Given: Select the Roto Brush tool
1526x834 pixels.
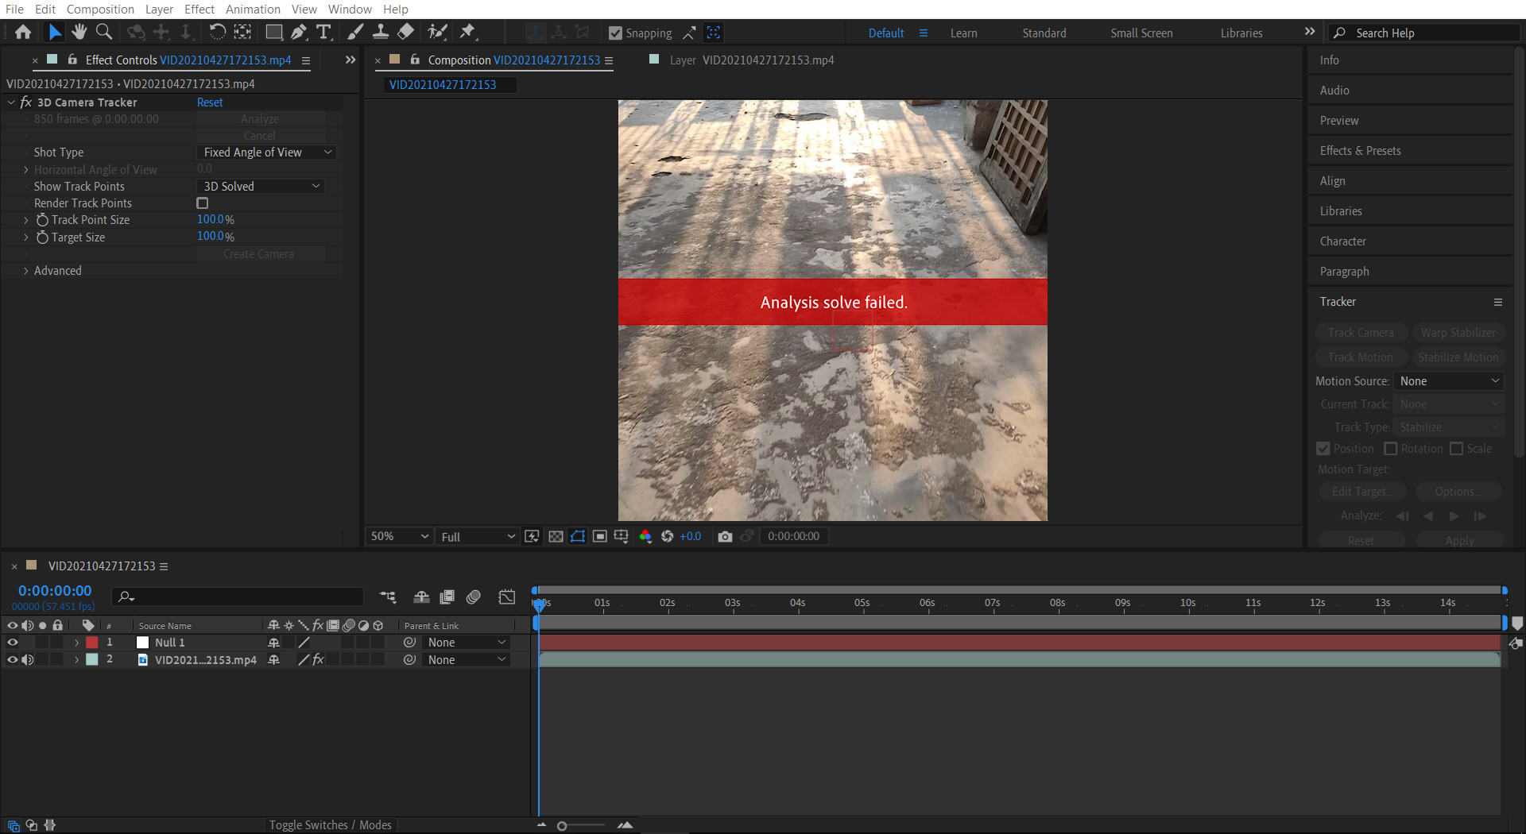Looking at the screenshot, I should (438, 32).
